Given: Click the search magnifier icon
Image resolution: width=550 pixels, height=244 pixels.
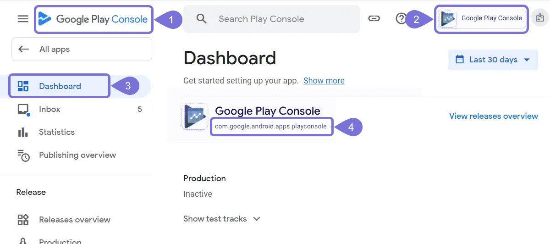Looking at the screenshot, I should [x=202, y=19].
